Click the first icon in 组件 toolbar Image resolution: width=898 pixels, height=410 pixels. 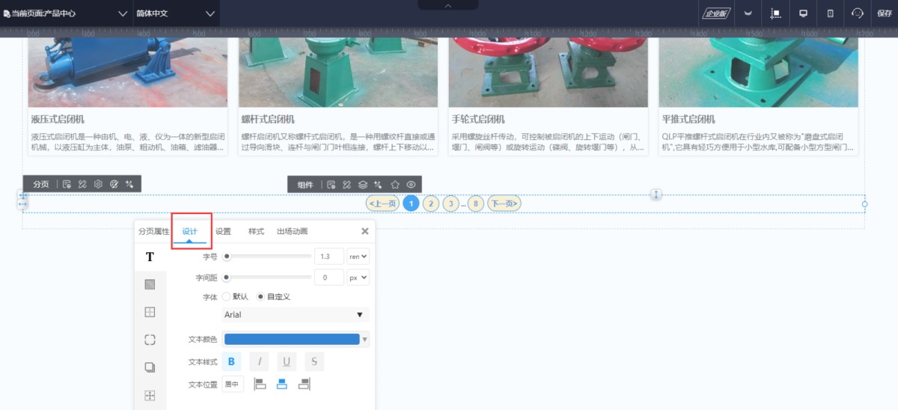tap(331, 184)
